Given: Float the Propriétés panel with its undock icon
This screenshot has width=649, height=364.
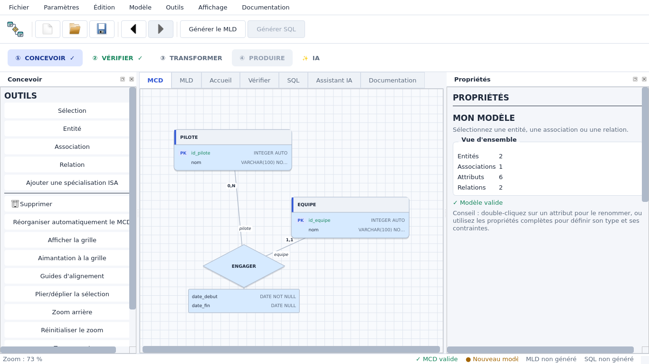Looking at the screenshot, I should click(x=635, y=79).
